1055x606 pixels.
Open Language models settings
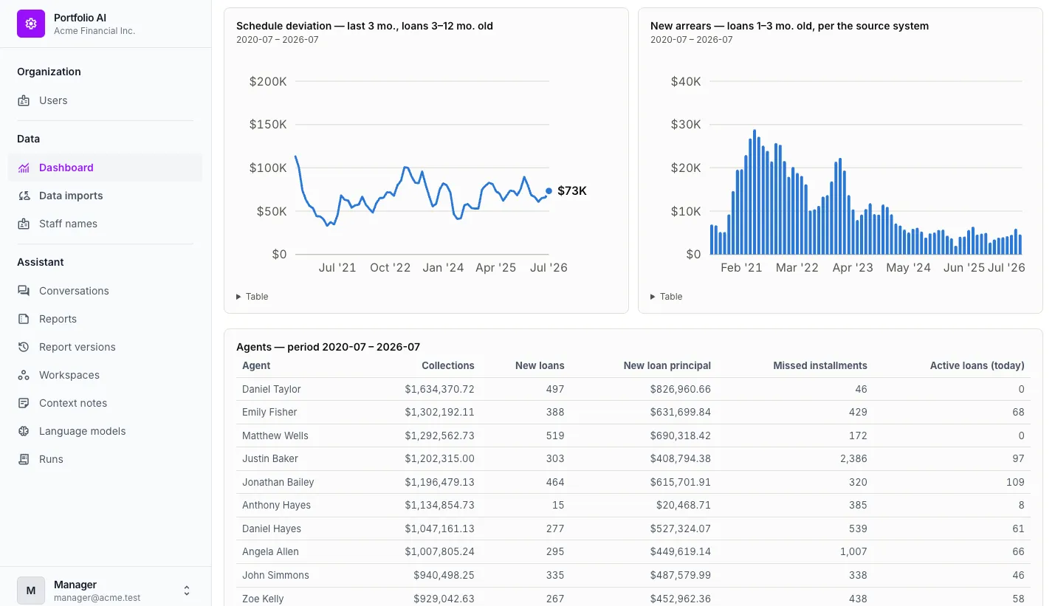[105, 431]
